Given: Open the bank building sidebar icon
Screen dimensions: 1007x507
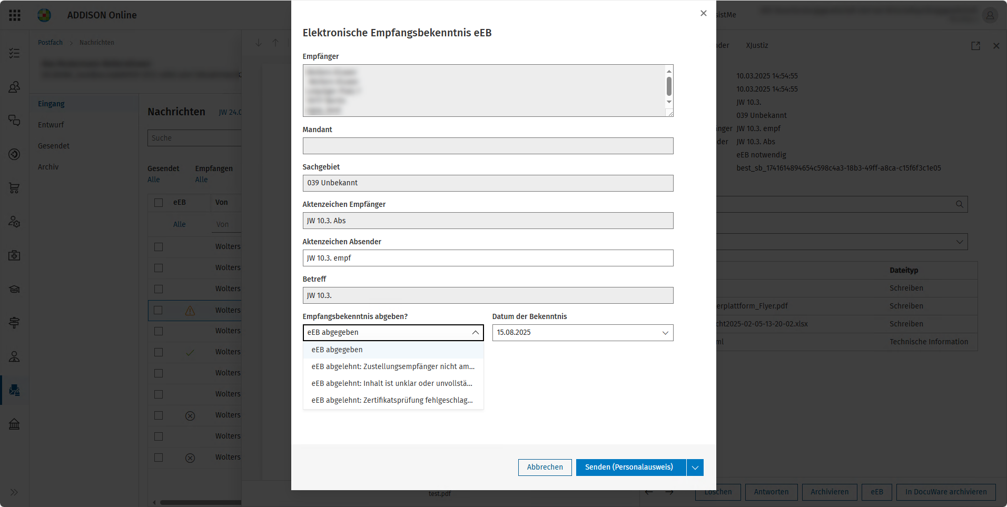Looking at the screenshot, I should 14,424.
